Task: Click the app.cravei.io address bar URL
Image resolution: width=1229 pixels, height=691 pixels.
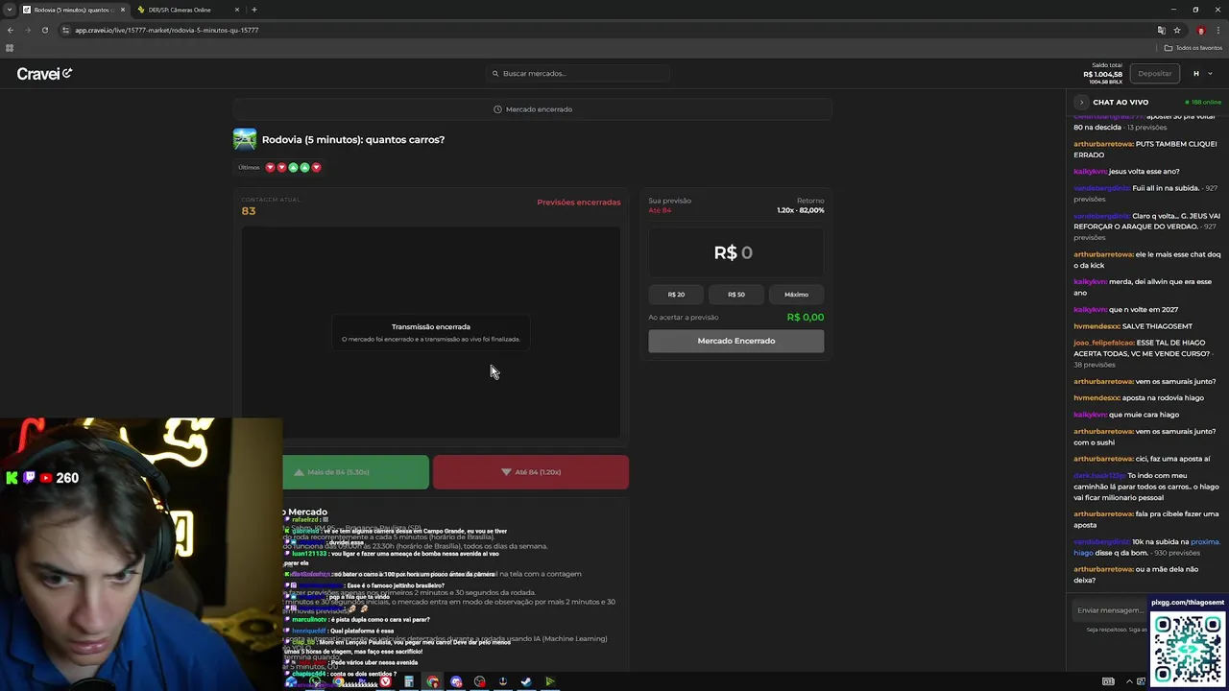Action: pyautogui.click(x=166, y=30)
